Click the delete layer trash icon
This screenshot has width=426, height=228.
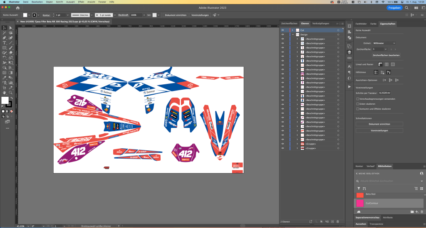337,221
